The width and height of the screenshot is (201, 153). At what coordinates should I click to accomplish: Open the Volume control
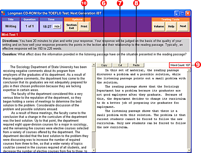tap(159, 26)
